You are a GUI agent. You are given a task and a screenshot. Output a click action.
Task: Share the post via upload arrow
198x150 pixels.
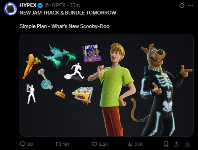(x=176, y=144)
